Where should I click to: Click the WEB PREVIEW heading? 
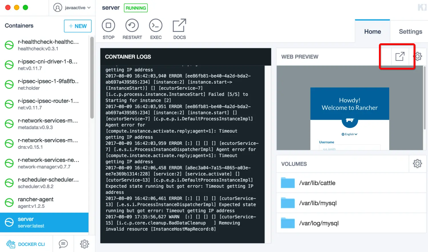click(x=300, y=57)
